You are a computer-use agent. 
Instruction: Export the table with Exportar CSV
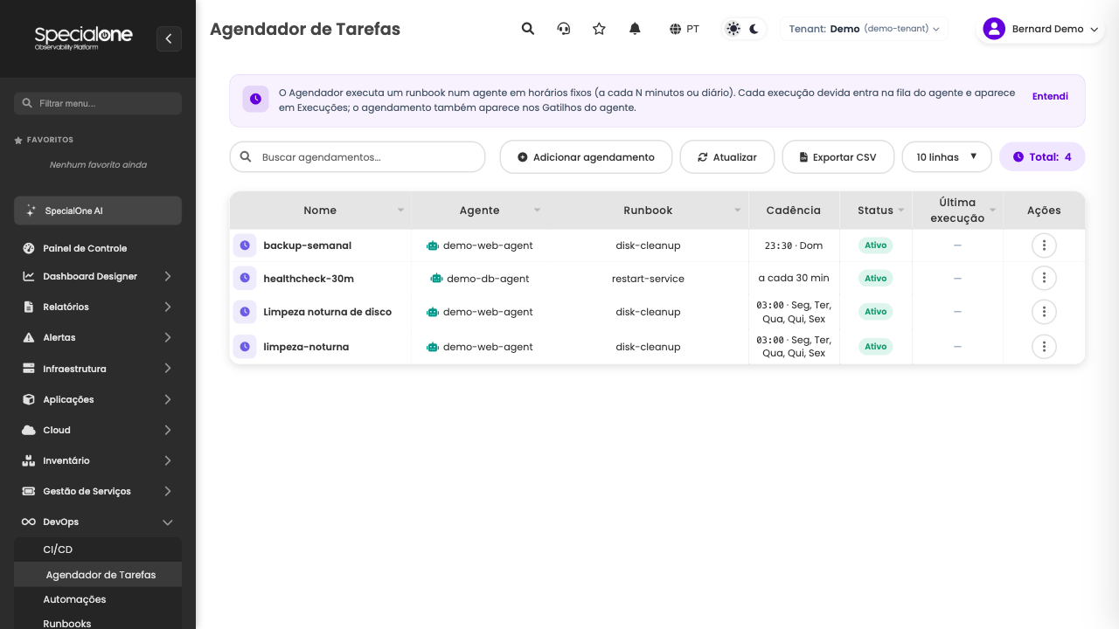click(838, 157)
